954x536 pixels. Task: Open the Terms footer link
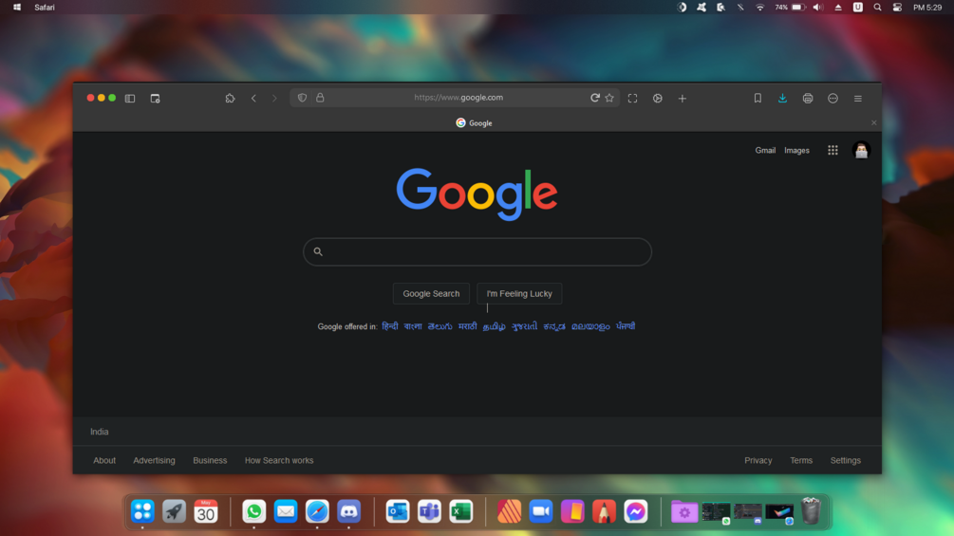point(801,461)
